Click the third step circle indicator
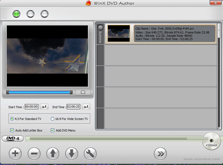This screenshot has width=223, height=165. [44, 14]
